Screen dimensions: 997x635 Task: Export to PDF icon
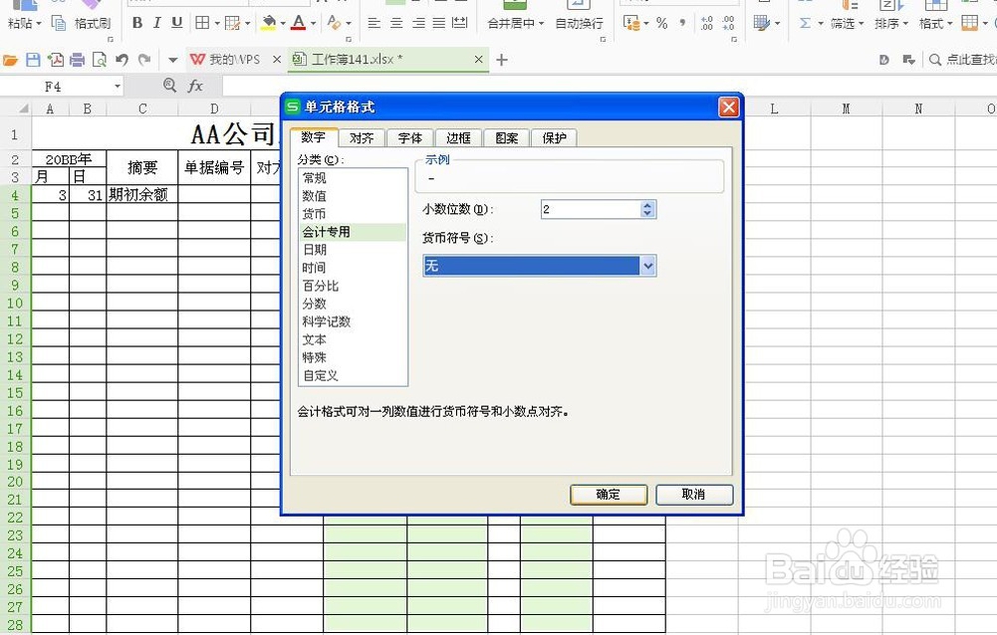click(55, 60)
